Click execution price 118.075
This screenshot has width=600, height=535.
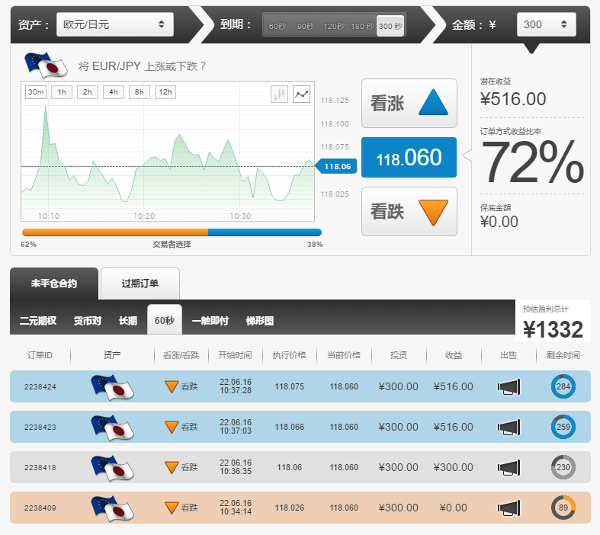289,386
